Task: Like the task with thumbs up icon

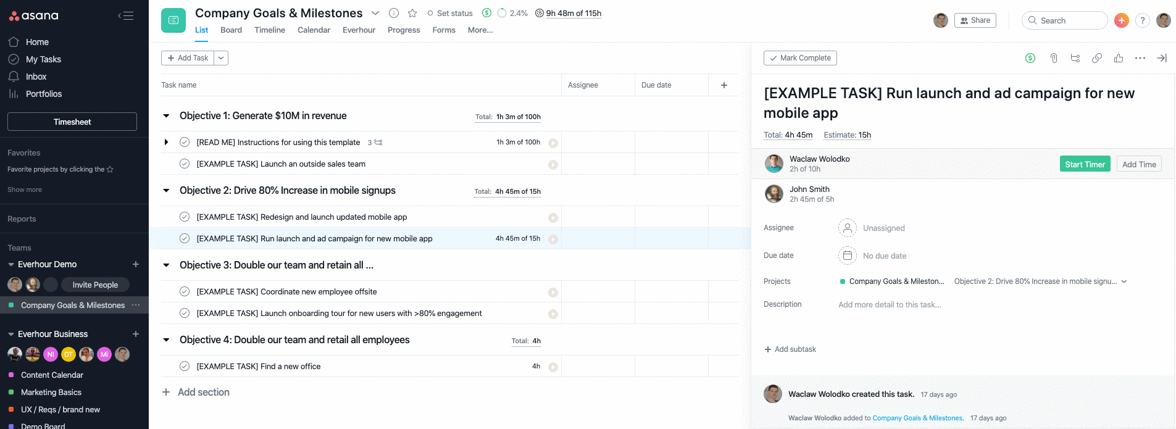Action: point(1119,58)
